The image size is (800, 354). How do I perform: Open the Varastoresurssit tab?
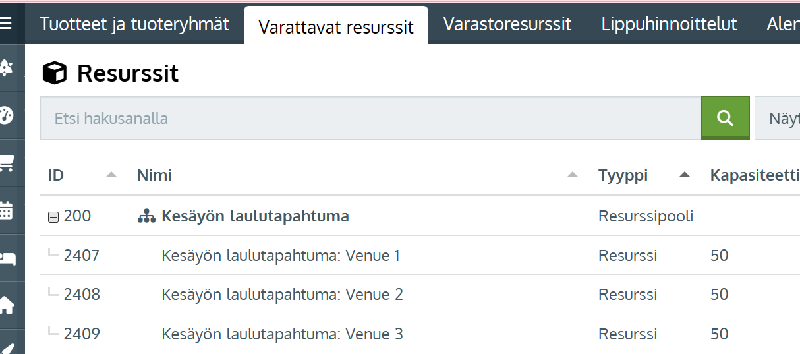pyautogui.click(x=507, y=24)
